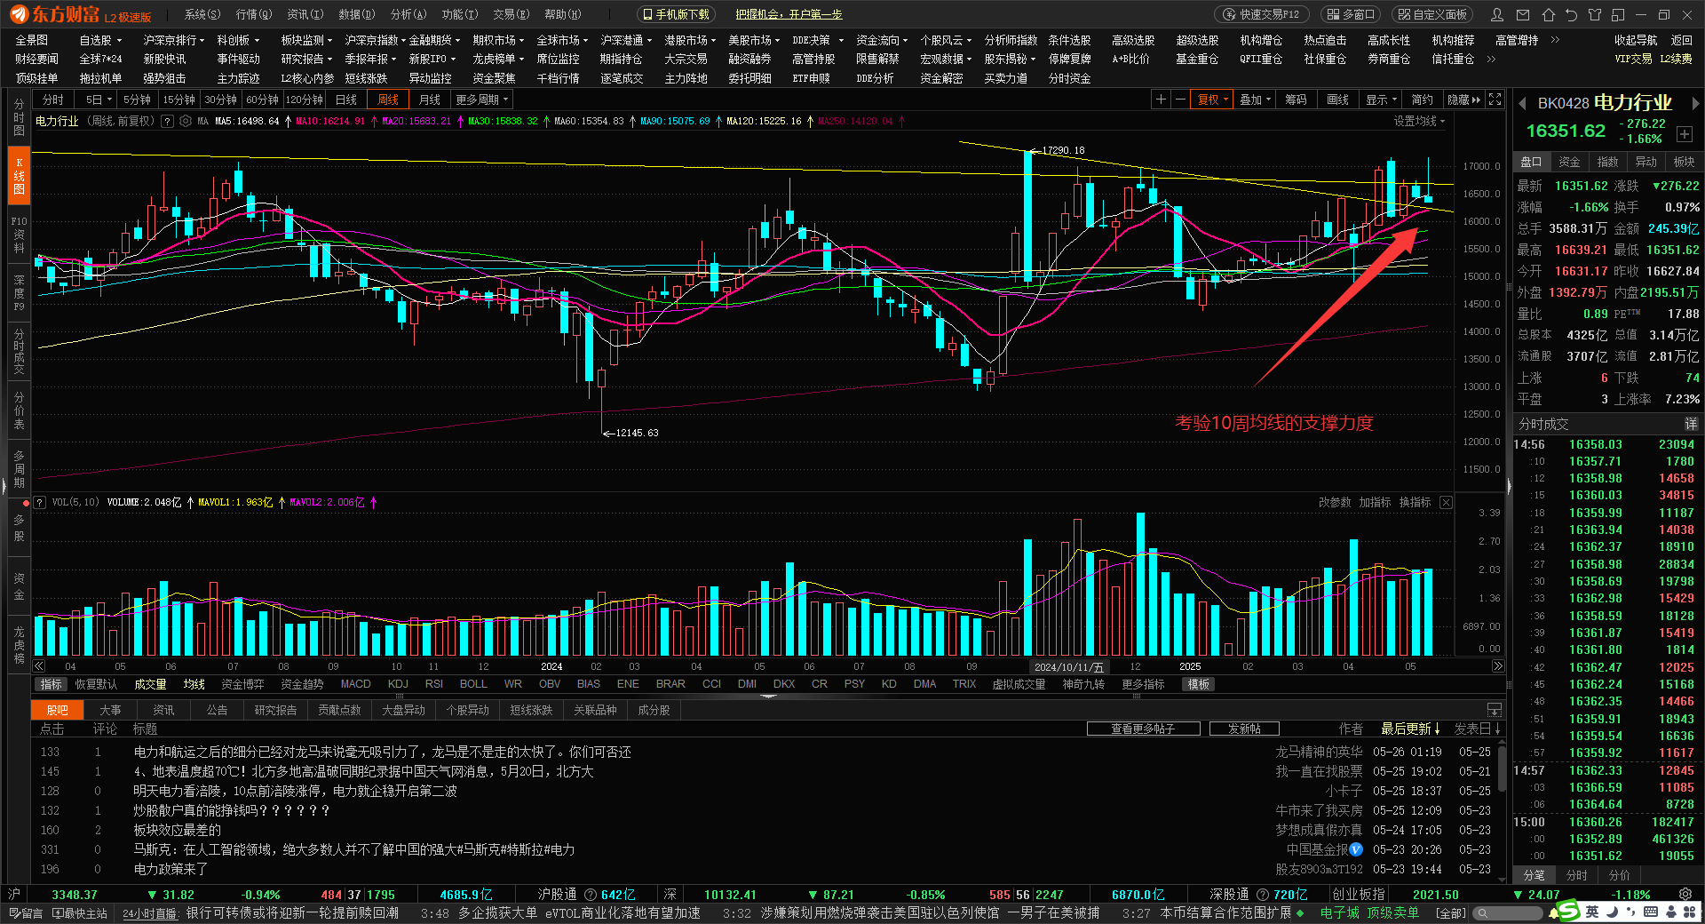Add sector to watchlist plus icon
Viewport: 1705px width, 924px height.
pos(1685,134)
